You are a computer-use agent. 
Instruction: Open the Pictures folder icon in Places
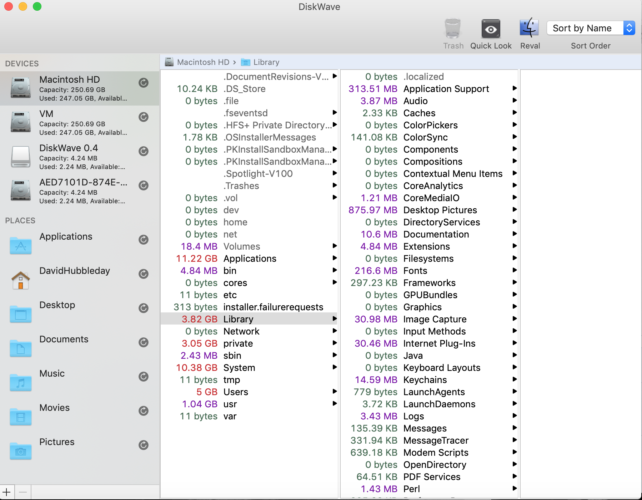[20, 451]
